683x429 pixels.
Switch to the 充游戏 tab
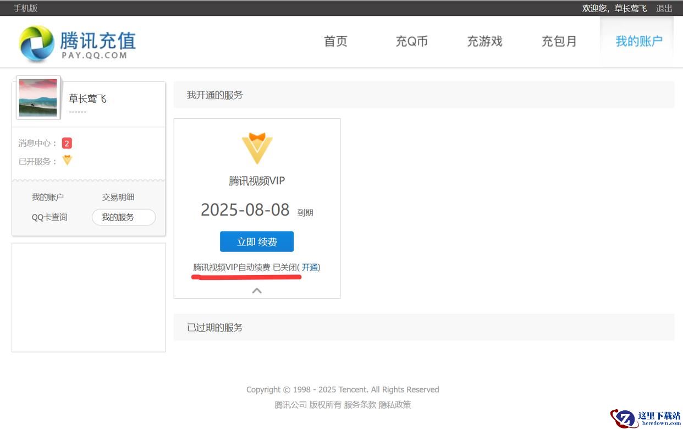tap(484, 41)
